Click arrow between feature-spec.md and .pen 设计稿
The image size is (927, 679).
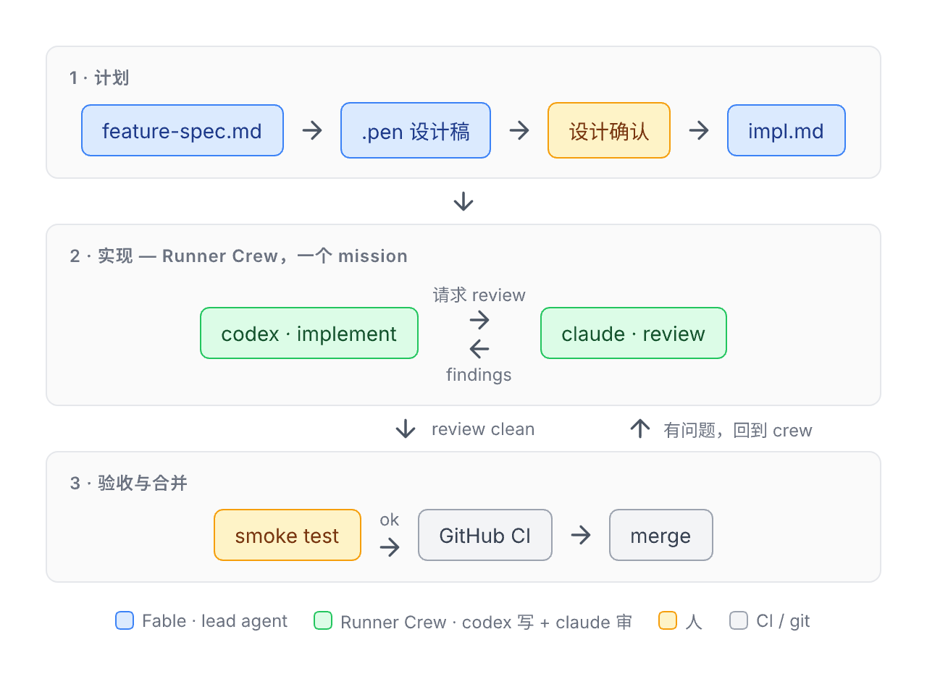[x=312, y=130]
